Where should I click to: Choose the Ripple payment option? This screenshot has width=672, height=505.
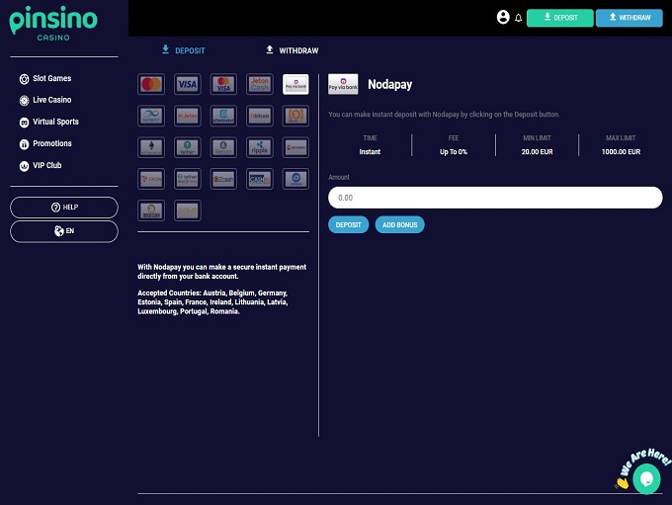click(x=260, y=147)
